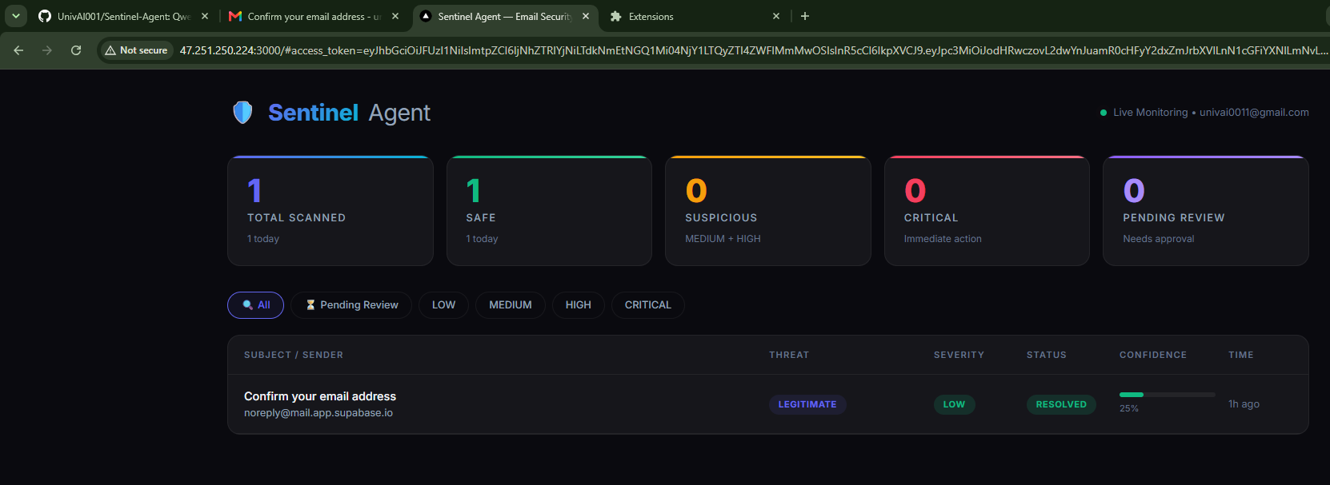The image size is (1330, 485).
Task: Switch to the Confirm your email address Gmail tab
Action: click(314, 16)
